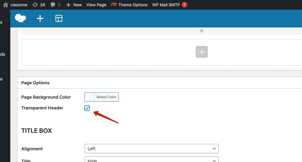This screenshot has width=302, height=162.
Task: Open the classone site name link
Action: tap(19, 5)
